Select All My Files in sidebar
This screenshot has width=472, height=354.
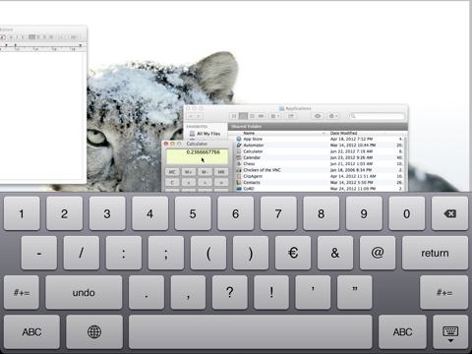pyautogui.click(x=208, y=134)
